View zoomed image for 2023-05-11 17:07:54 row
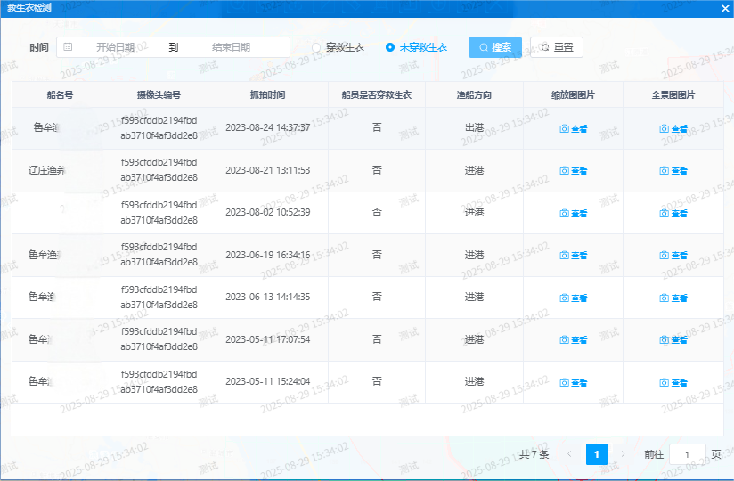 (x=573, y=339)
